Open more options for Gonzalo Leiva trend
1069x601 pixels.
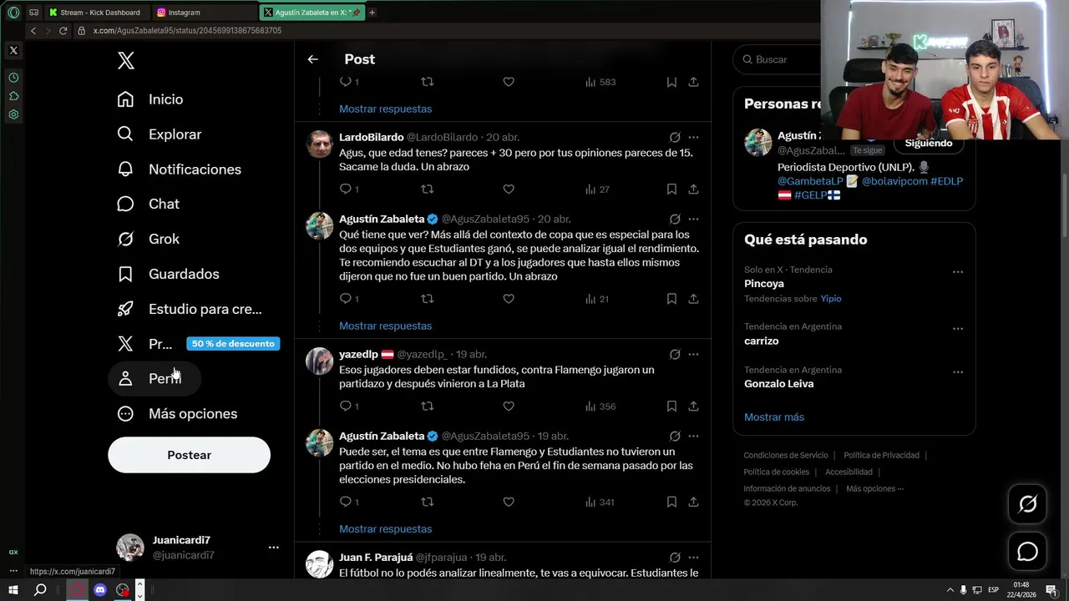point(958,371)
